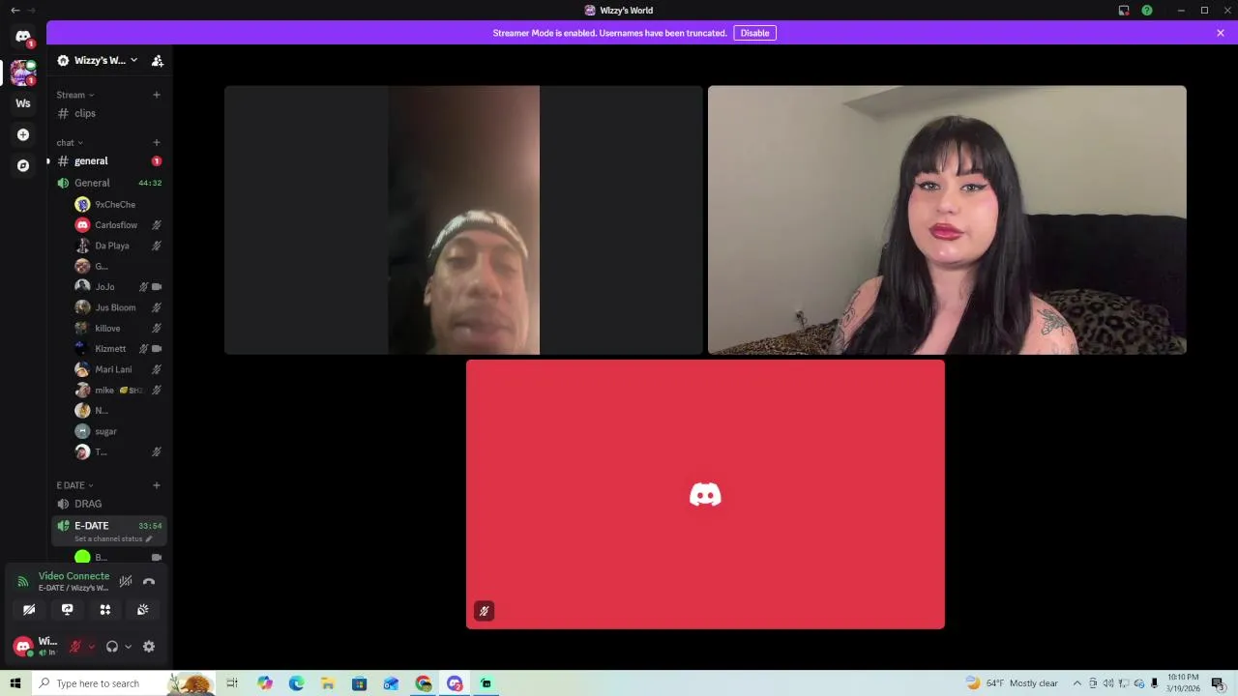The height and width of the screenshot is (696, 1238).
Task: Open the voice connection signal icon
Action: click(22, 581)
